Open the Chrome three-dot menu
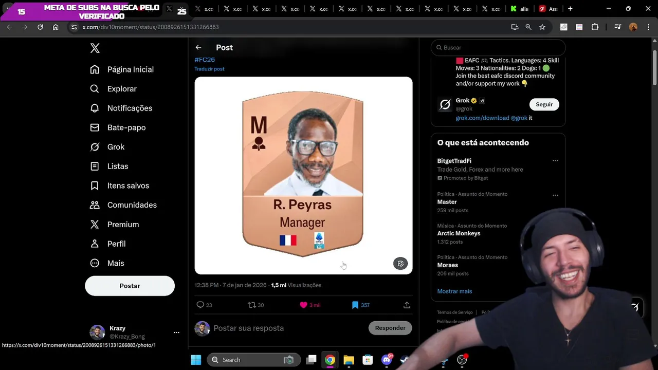This screenshot has height=370, width=658. [x=648, y=27]
